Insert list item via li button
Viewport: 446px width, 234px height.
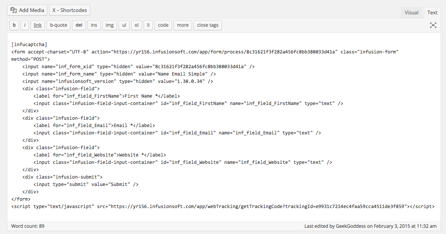pos(148,25)
